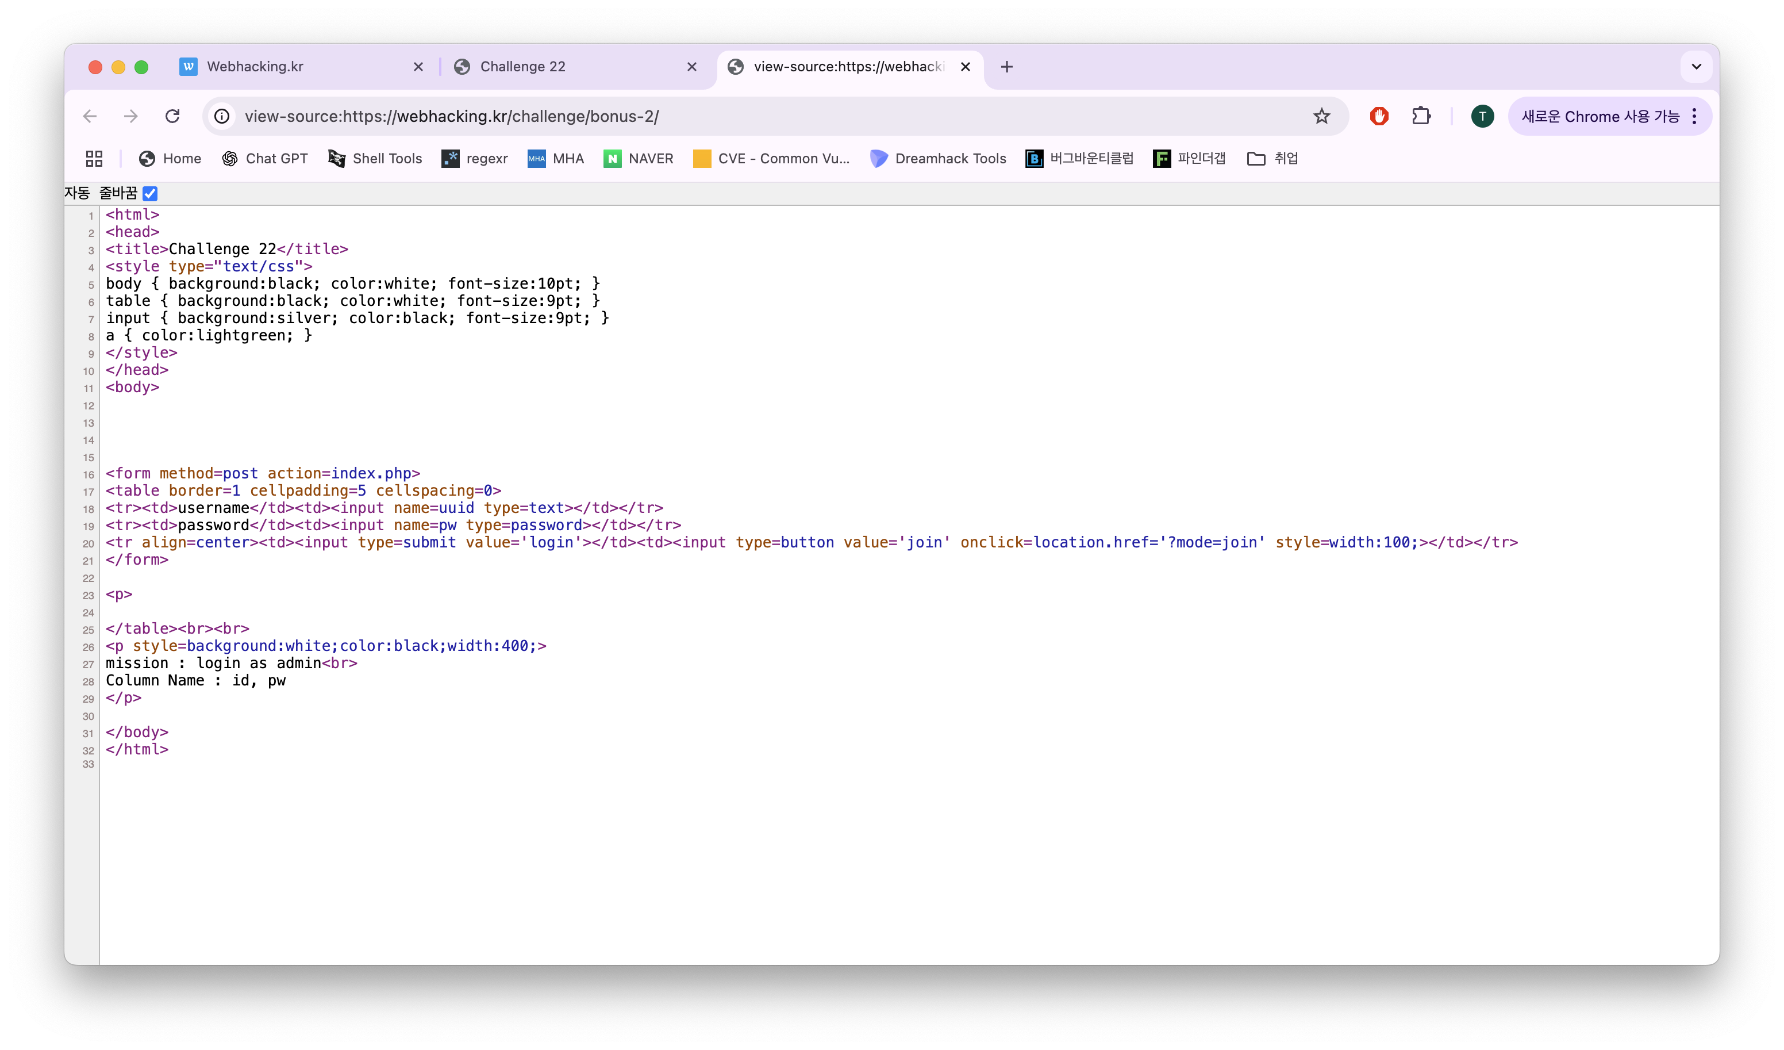View site information icon in address bar
This screenshot has width=1784, height=1050.
pos(222,116)
